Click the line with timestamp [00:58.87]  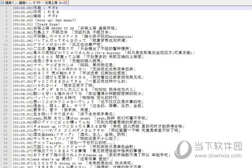(66, 98)
